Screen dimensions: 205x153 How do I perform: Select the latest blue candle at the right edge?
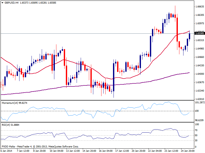pos(189,36)
